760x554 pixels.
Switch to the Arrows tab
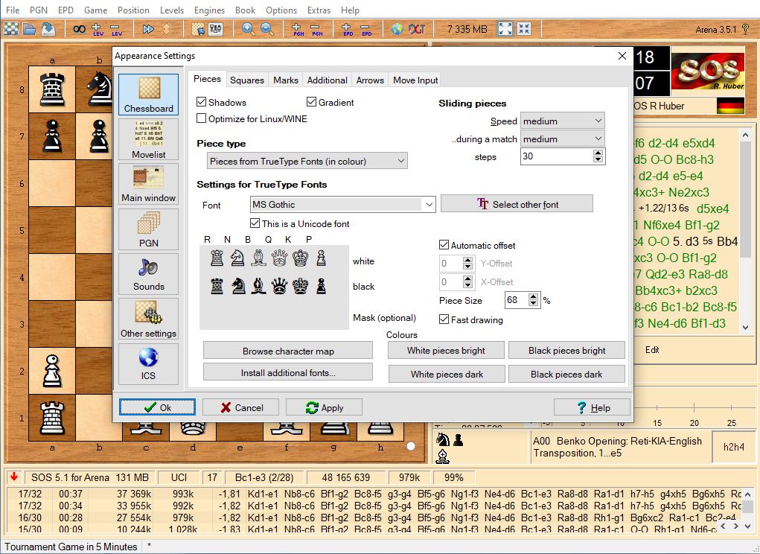click(370, 80)
